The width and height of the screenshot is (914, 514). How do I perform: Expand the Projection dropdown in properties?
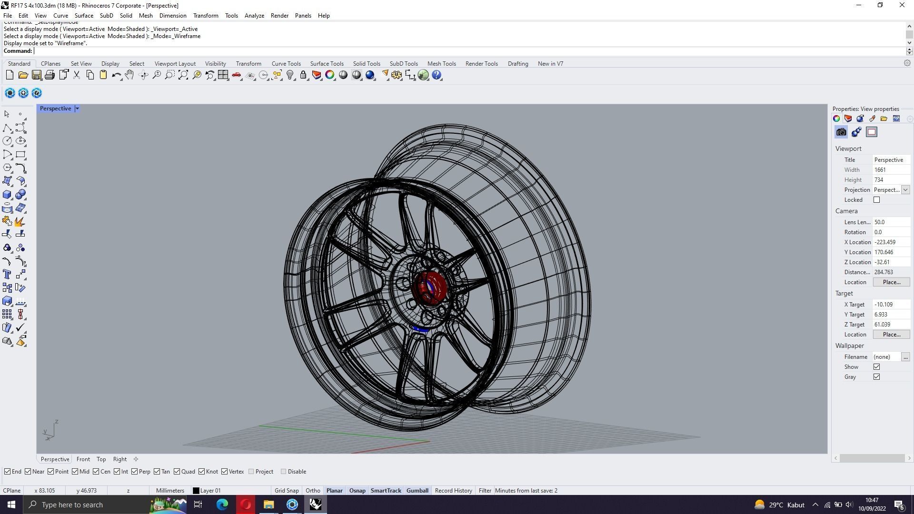point(905,190)
